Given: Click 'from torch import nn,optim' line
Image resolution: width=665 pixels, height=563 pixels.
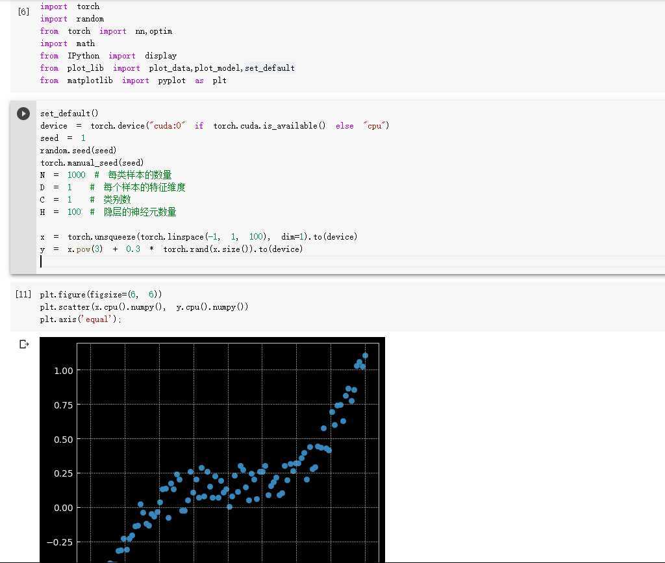Looking at the screenshot, I should (106, 31).
